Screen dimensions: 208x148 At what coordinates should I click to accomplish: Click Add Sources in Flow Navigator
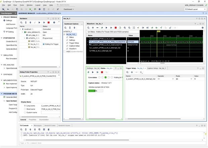coord(11,24)
